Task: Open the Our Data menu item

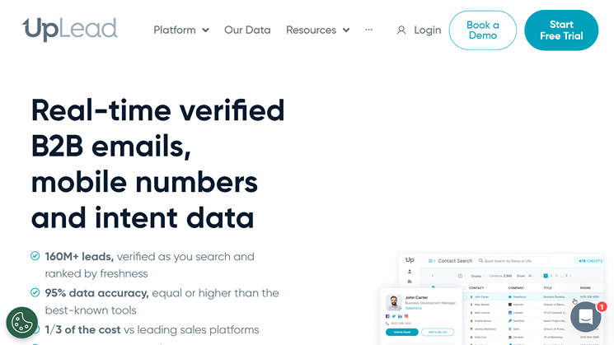Action: (x=247, y=30)
